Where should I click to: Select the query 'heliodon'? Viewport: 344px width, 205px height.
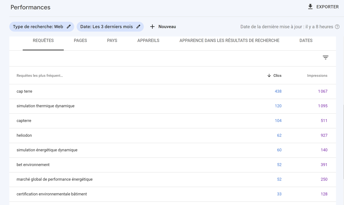[24, 135]
